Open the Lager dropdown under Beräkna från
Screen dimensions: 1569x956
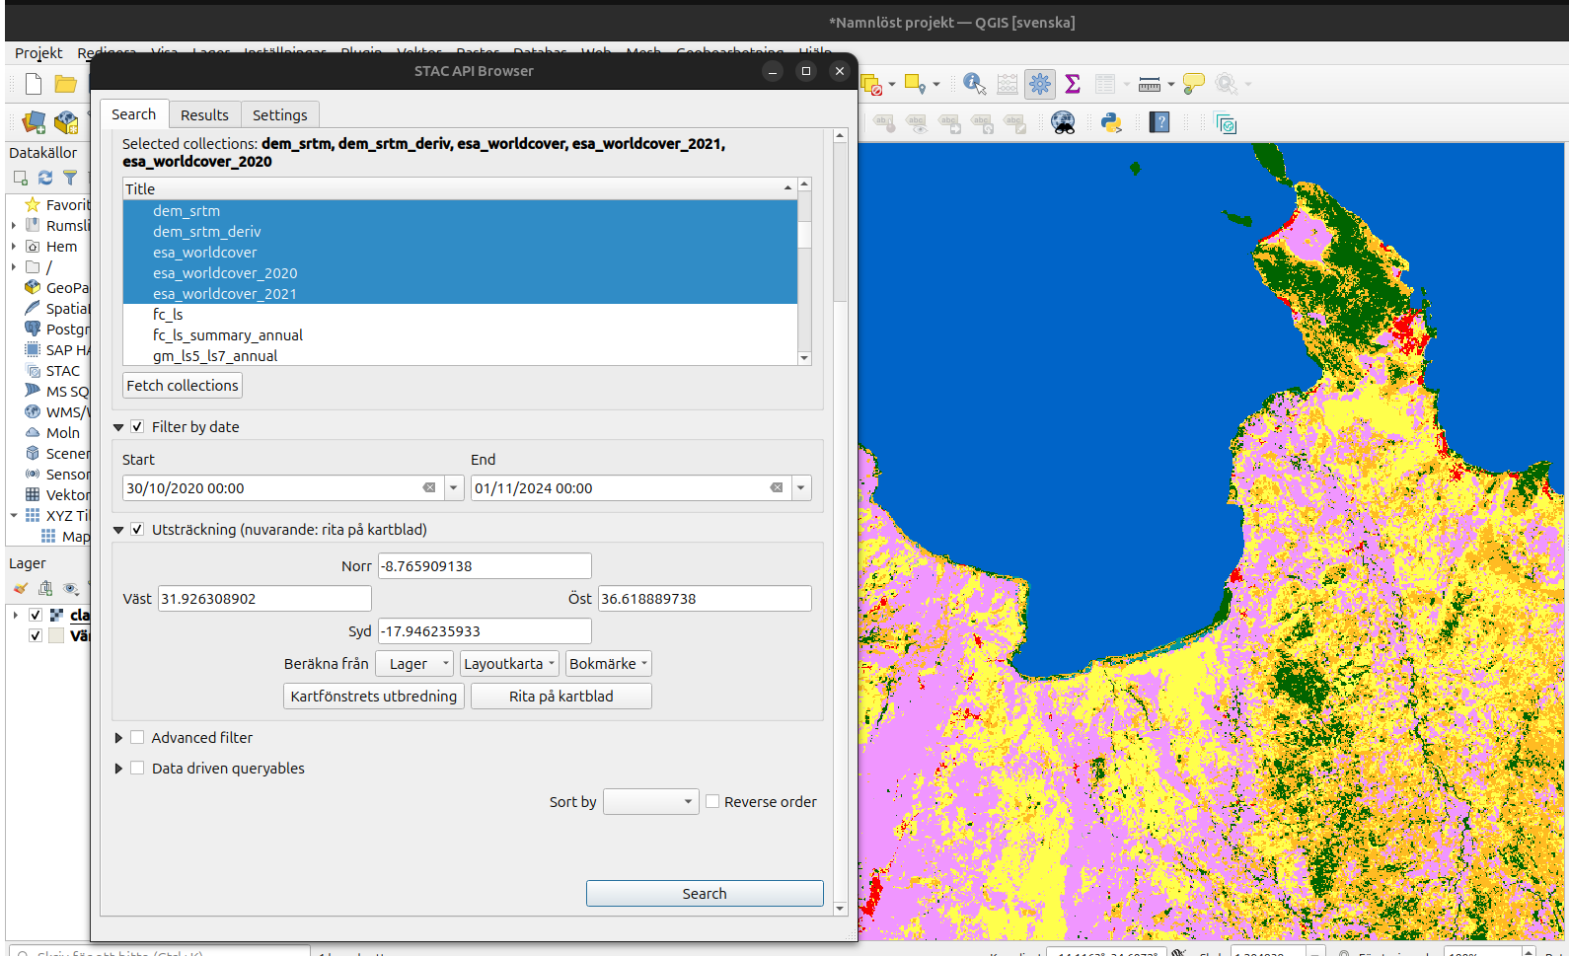pos(414,664)
